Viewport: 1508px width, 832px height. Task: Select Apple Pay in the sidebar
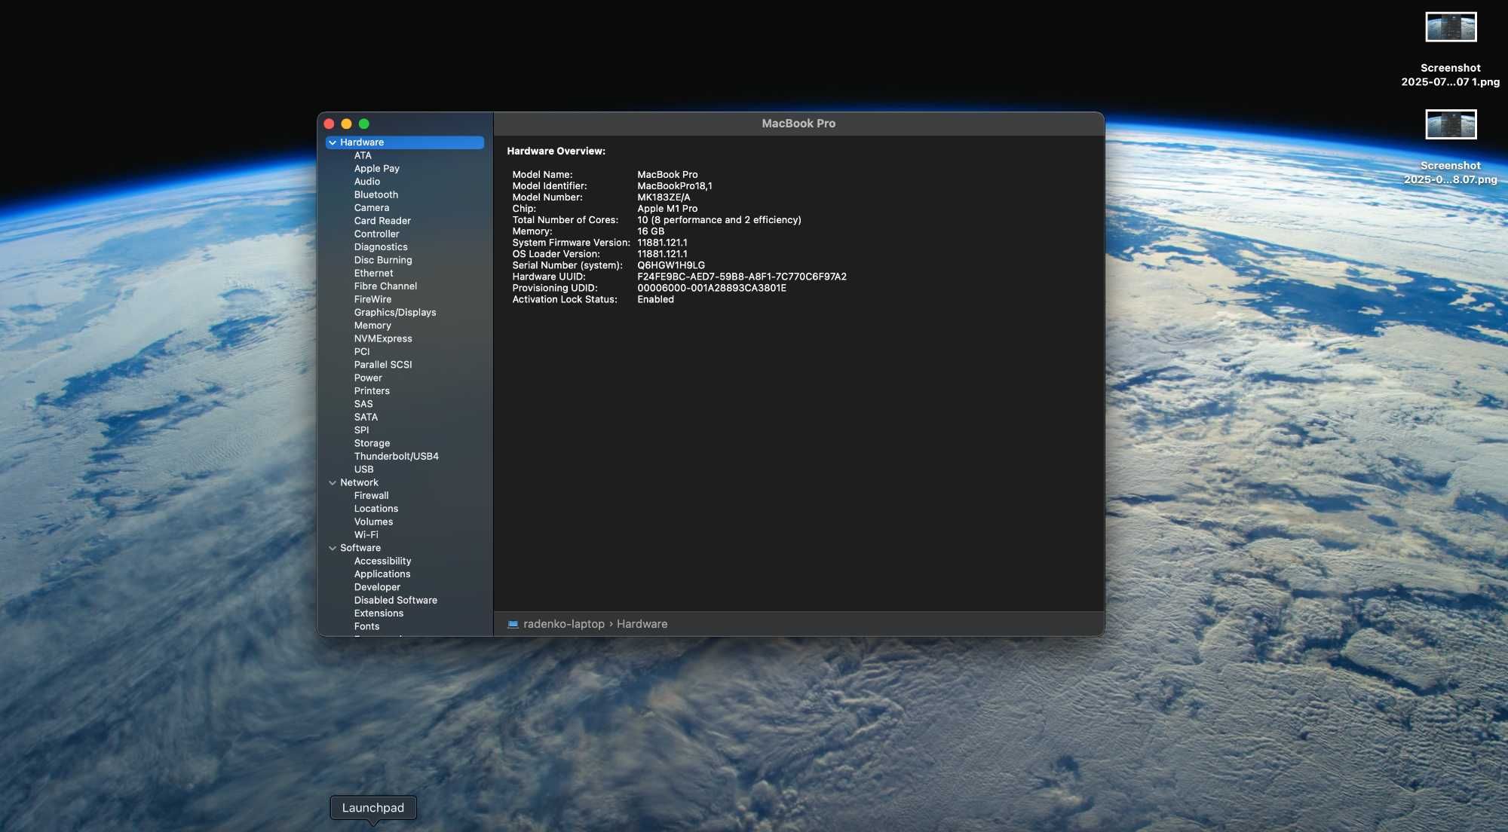click(x=377, y=169)
